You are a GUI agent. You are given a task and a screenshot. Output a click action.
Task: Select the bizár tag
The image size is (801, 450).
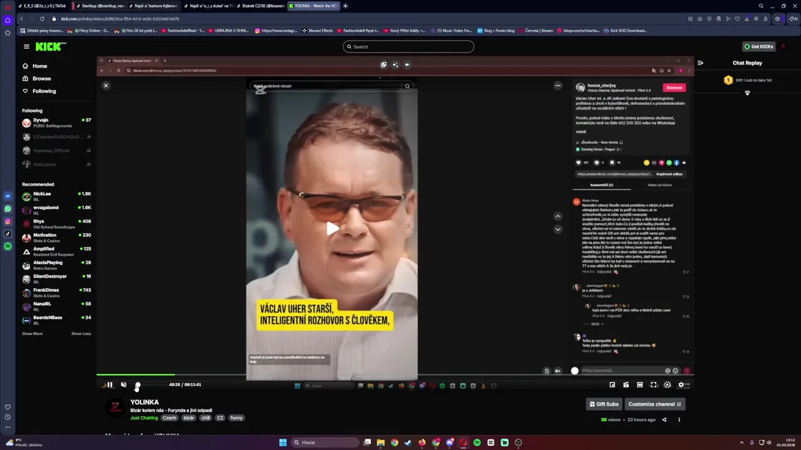coord(189,417)
